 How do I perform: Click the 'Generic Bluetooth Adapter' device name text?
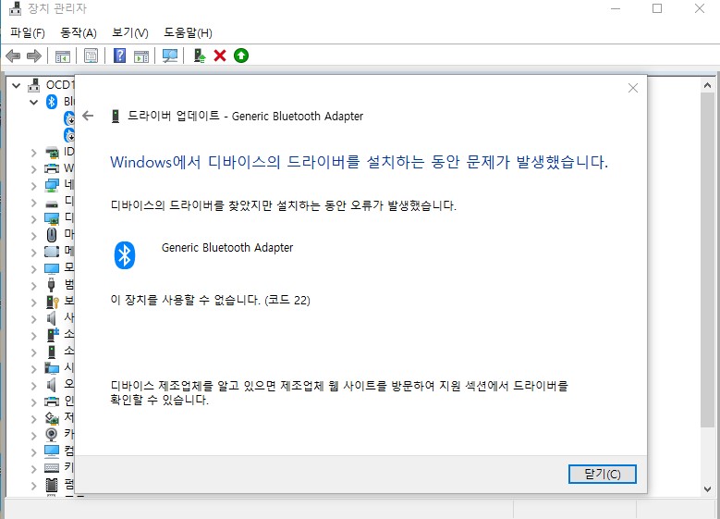coord(227,248)
